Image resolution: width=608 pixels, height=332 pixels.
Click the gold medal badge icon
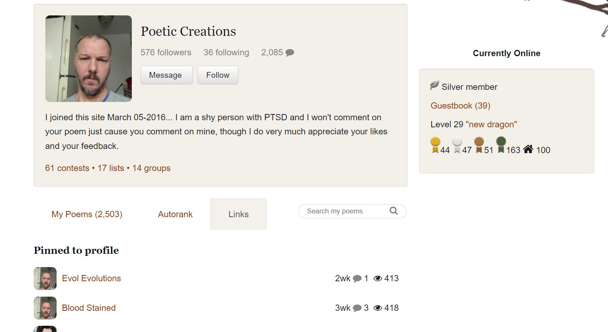435,145
